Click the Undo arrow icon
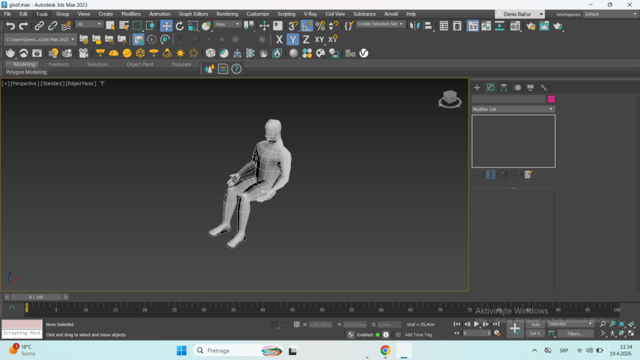The image size is (640, 360). coord(10,26)
